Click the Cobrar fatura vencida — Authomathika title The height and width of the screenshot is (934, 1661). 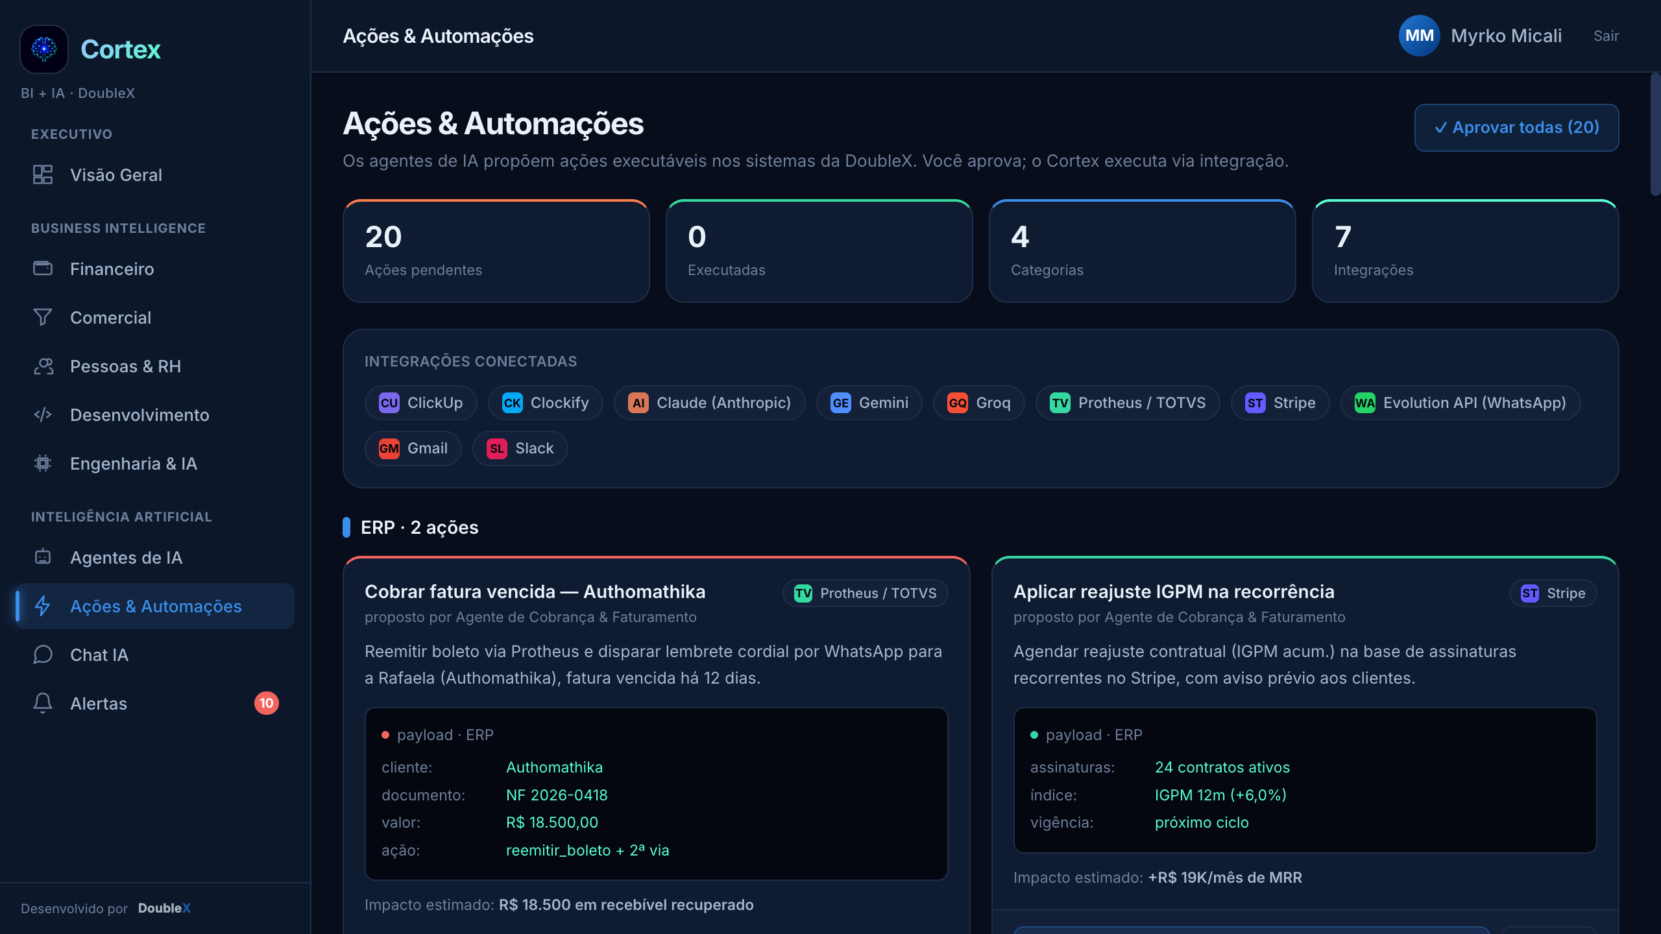(535, 592)
